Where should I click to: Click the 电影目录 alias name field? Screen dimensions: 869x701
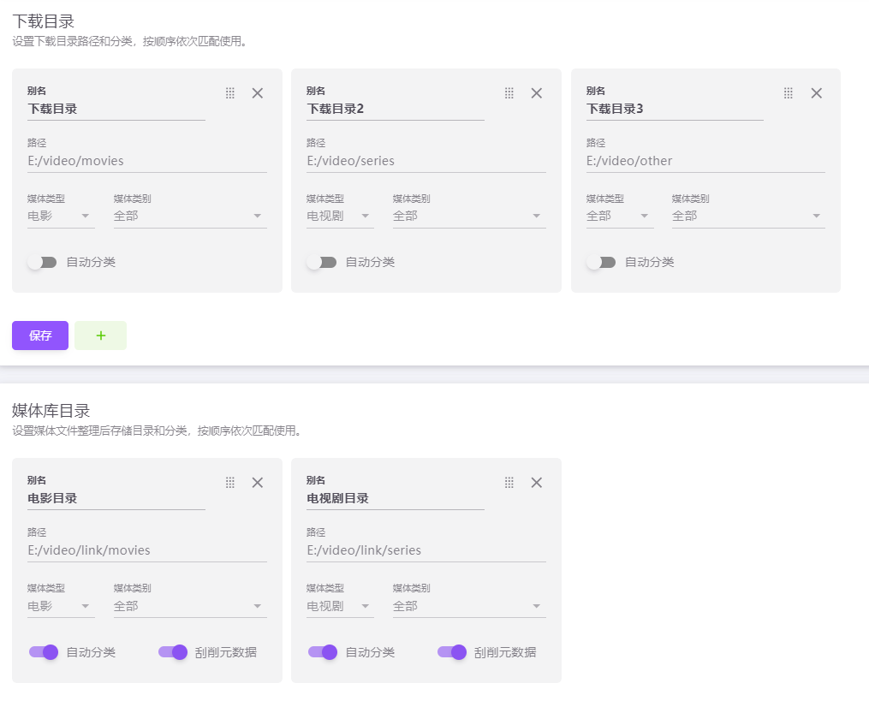point(116,498)
